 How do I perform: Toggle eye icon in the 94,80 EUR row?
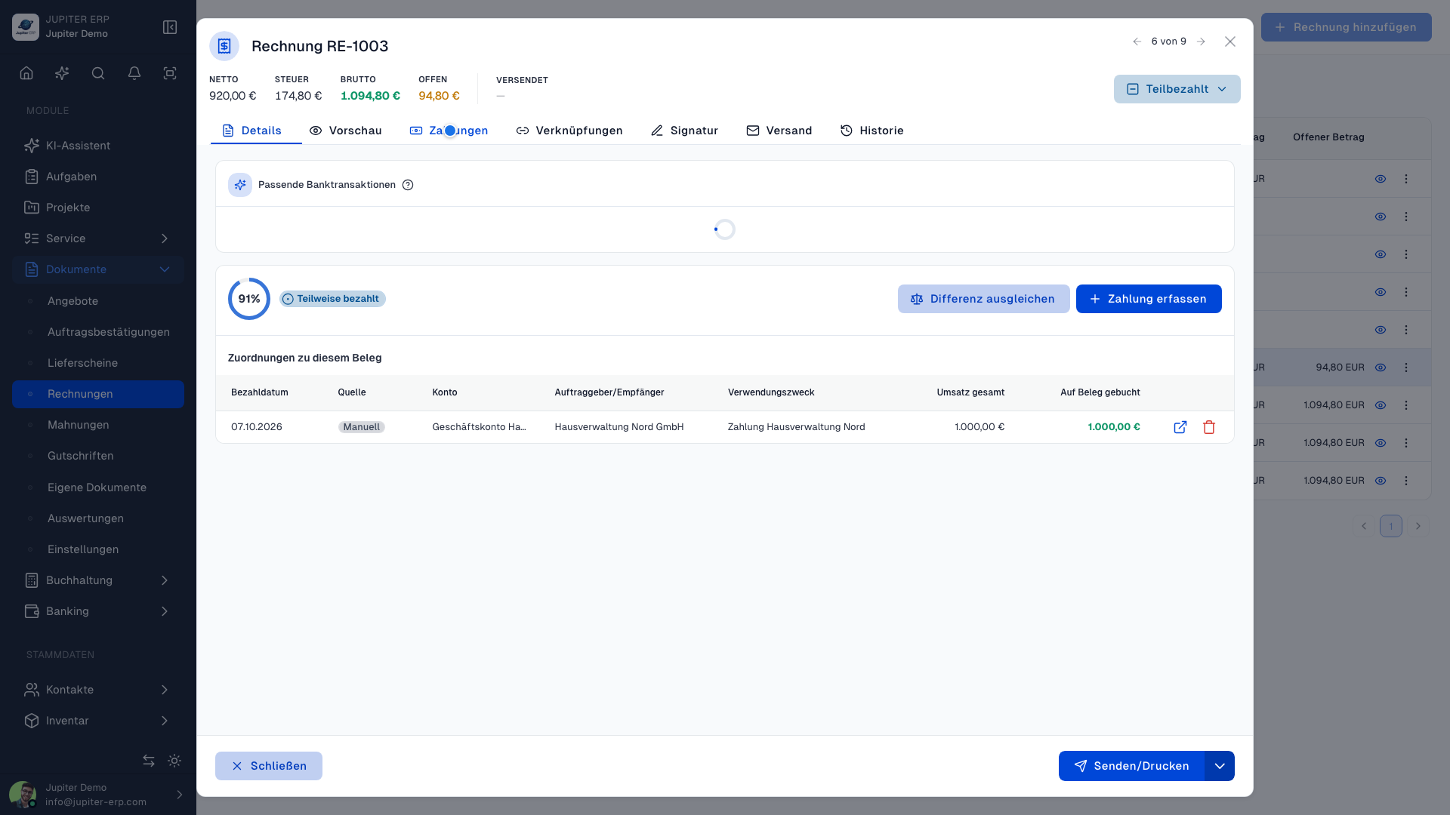(1381, 368)
